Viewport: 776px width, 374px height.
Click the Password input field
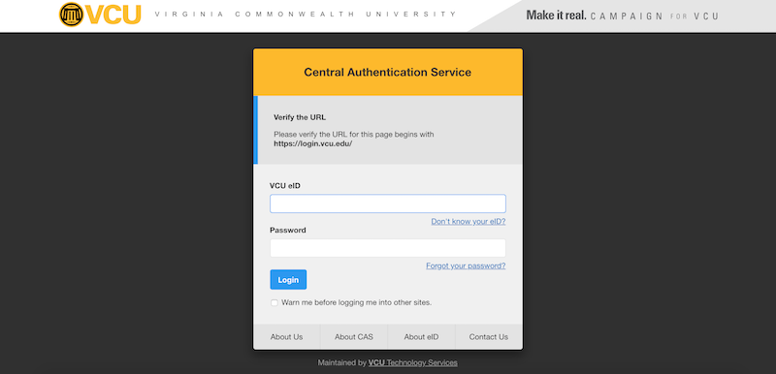(387, 248)
